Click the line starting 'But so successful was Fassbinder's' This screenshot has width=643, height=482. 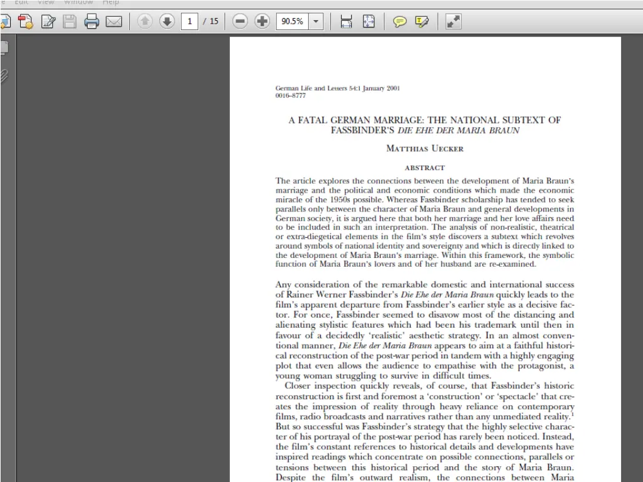(425, 427)
